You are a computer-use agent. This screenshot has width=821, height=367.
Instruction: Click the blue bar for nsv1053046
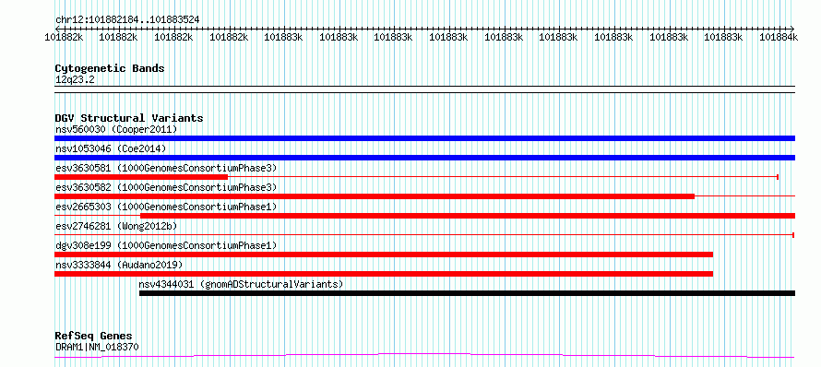point(424,158)
